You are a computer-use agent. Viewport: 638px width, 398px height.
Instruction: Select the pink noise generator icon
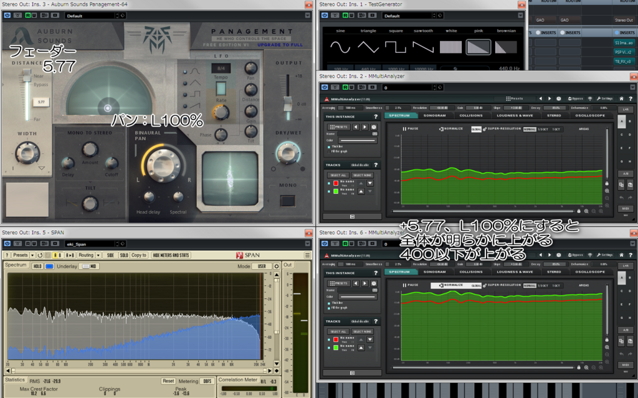478,47
